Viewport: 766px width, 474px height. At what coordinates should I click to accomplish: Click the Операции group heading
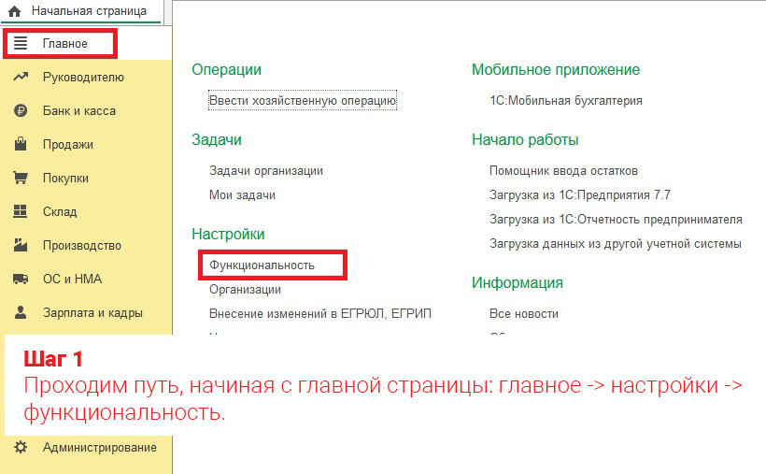click(227, 70)
